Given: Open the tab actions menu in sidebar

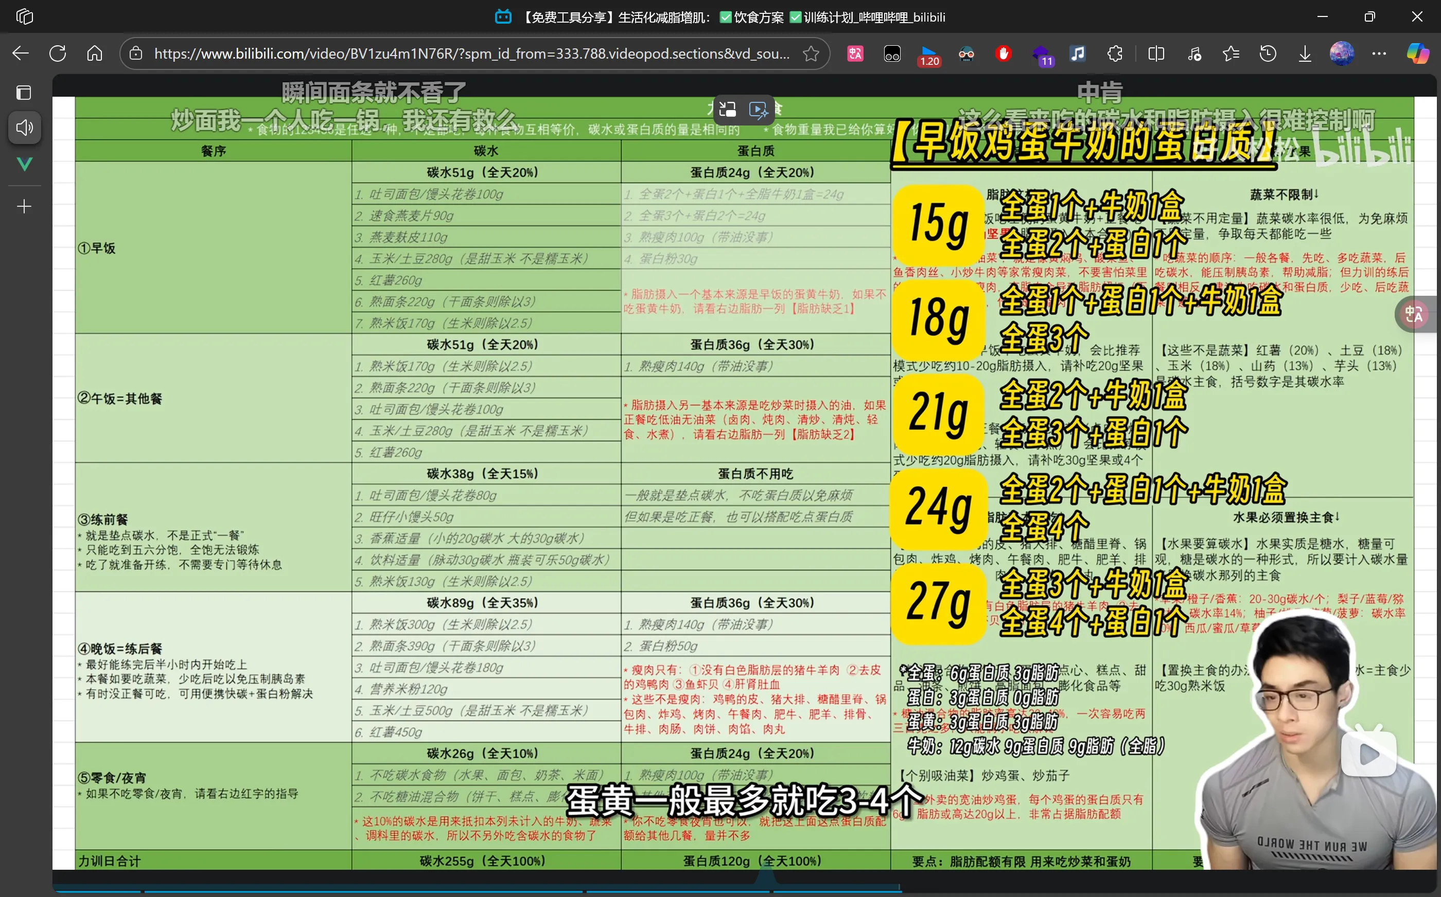Looking at the screenshot, I should click(x=24, y=93).
